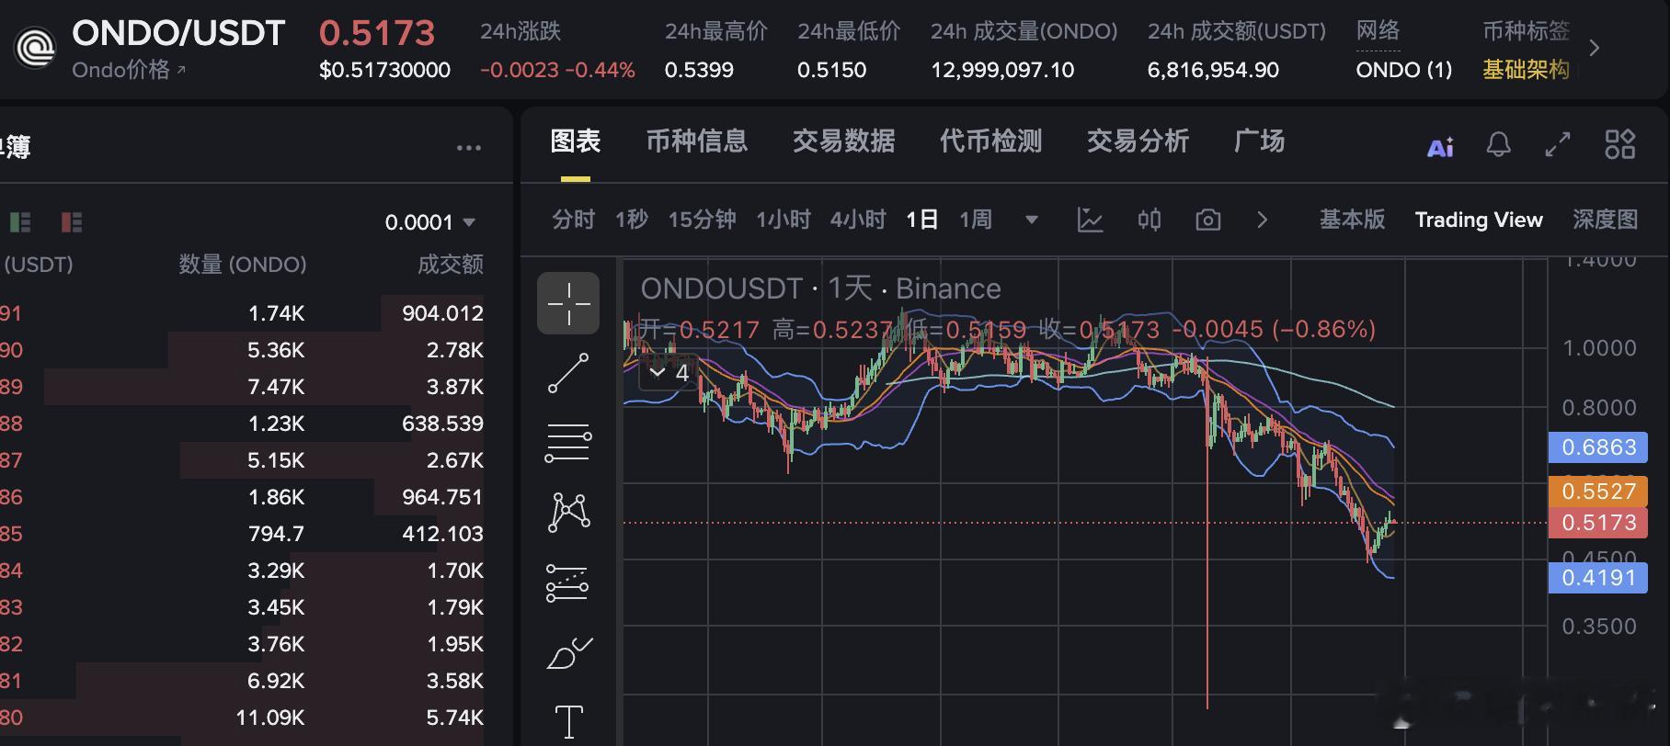The width and height of the screenshot is (1670, 746).
Task: Show buy orders only with green icon
Action: pos(20,221)
